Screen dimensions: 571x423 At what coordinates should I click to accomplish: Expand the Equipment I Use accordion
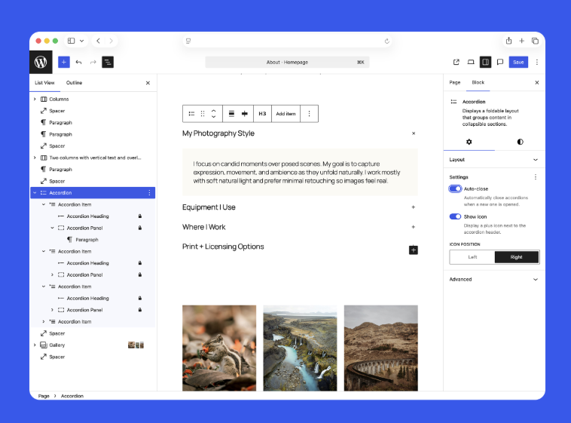point(413,207)
